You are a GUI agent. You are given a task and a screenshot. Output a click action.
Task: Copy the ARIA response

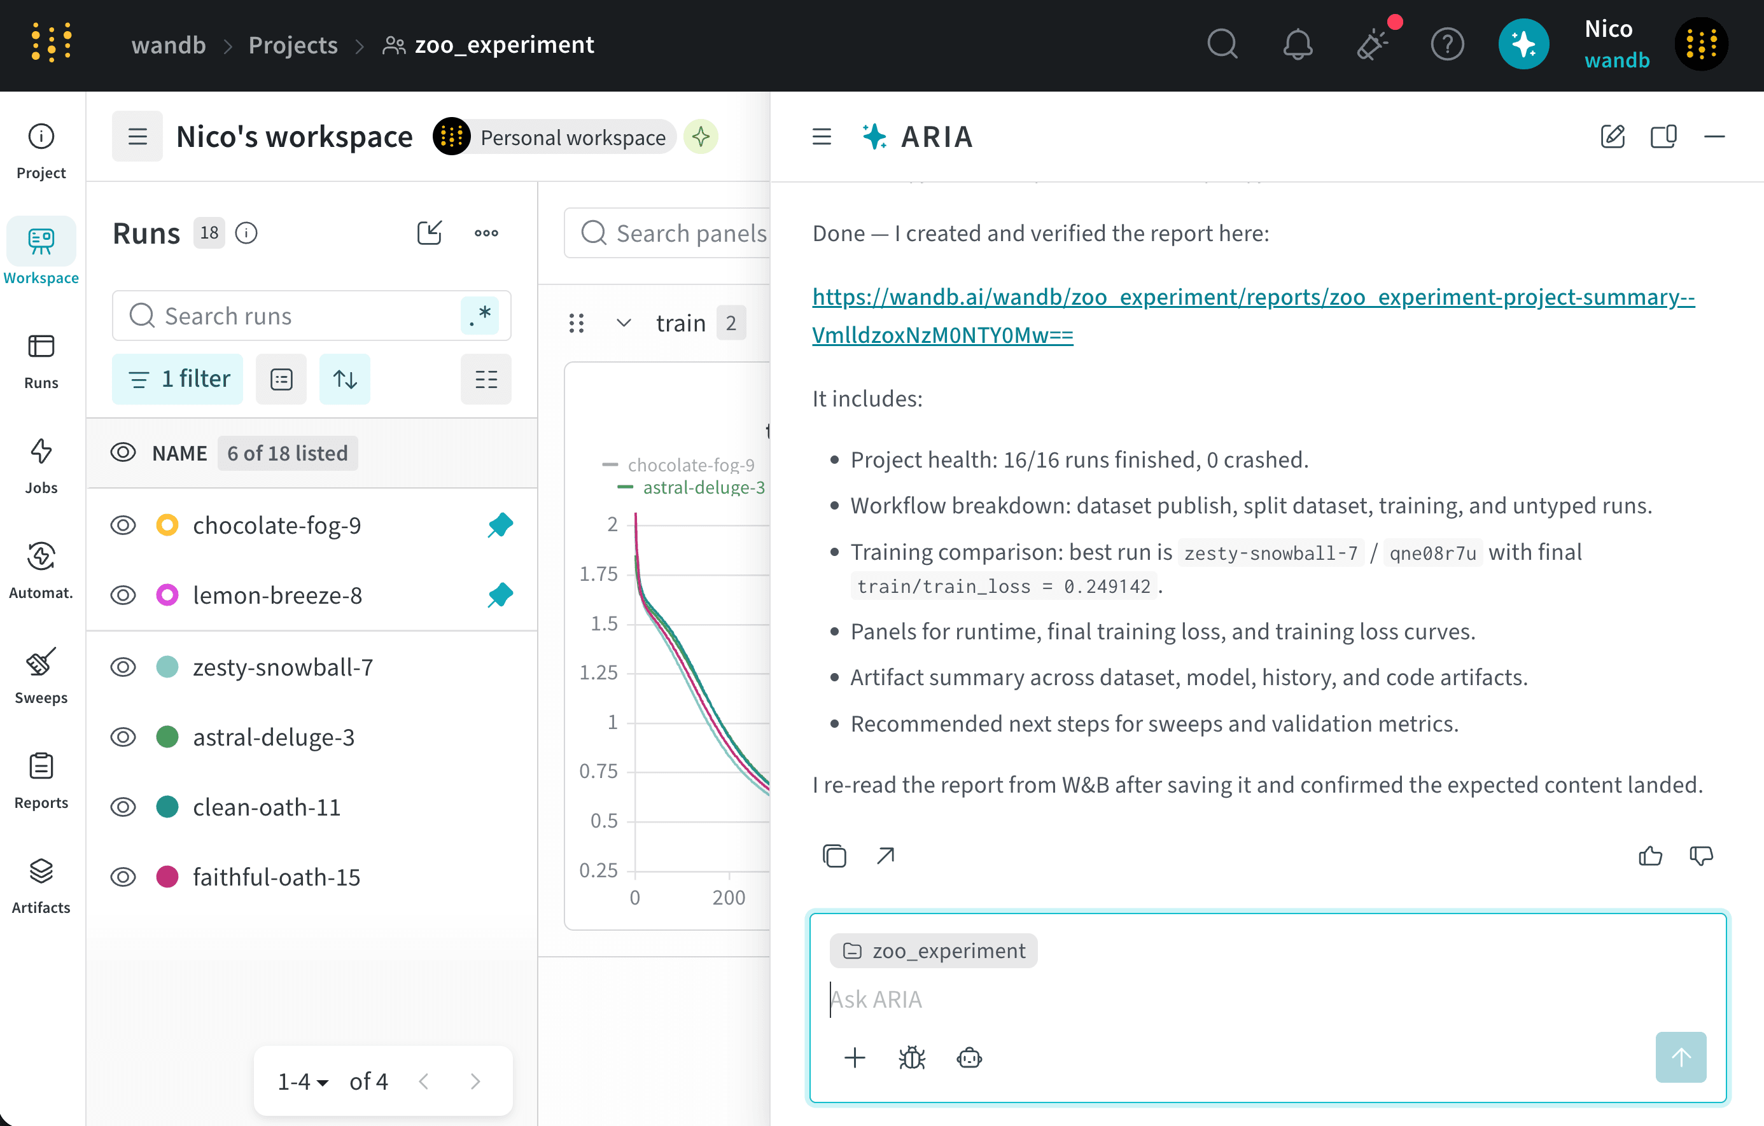pyautogui.click(x=834, y=855)
